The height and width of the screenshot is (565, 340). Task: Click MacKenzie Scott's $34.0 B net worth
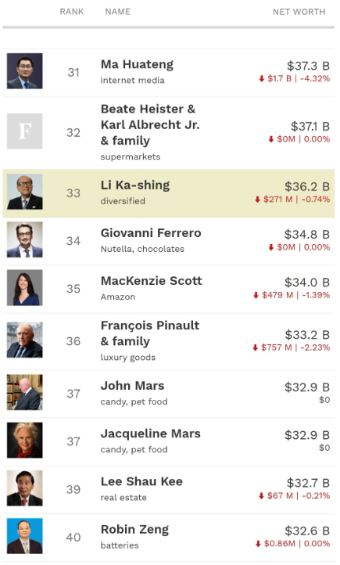pyautogui.click(x=307, y=282)
